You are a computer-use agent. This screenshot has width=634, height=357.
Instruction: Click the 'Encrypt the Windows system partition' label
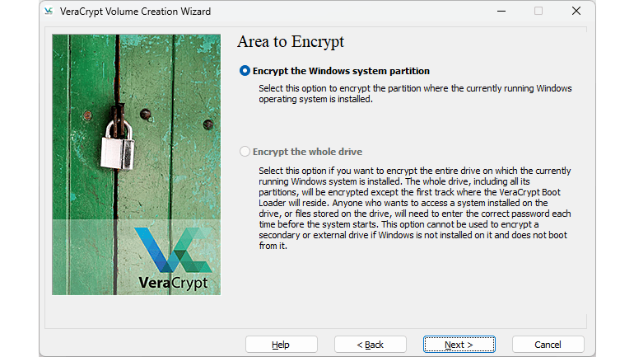click(341, 71)
